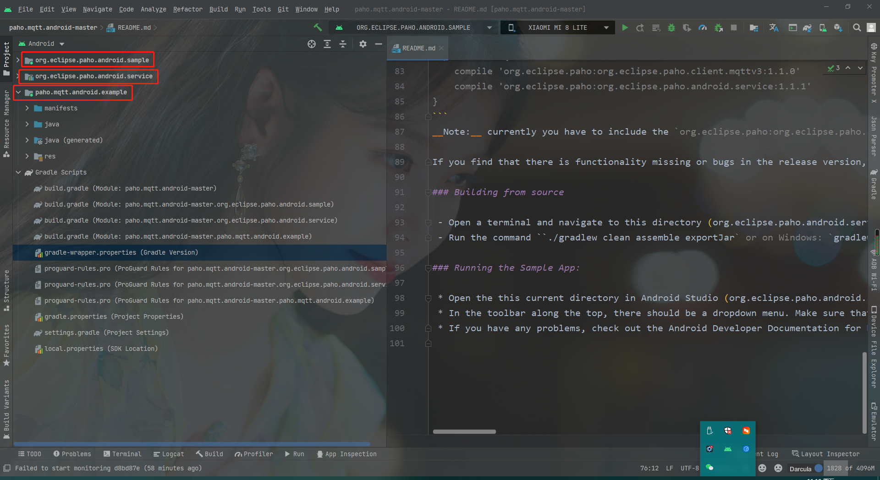
Task: Open App Inspection tool window
Action: point(346,454)
